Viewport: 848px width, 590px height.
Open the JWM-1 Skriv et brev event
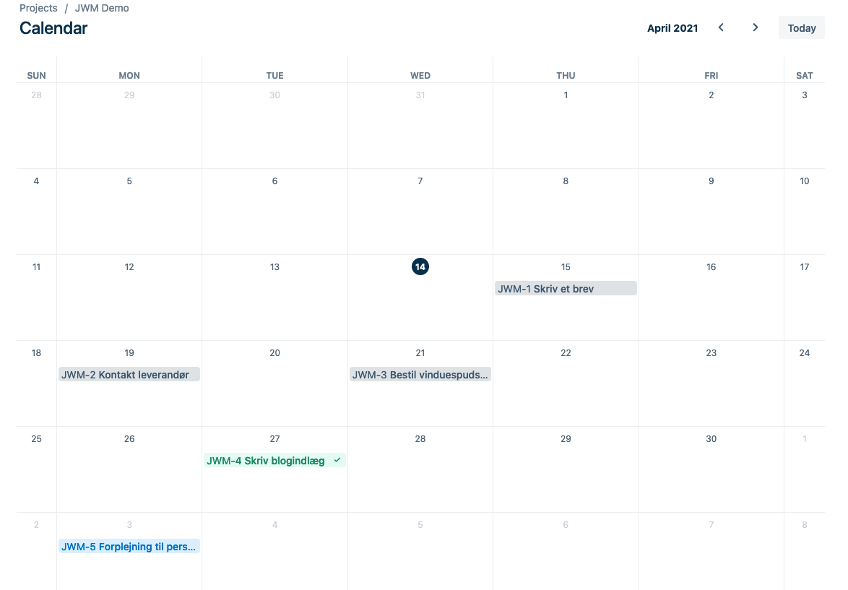[566, 289]
